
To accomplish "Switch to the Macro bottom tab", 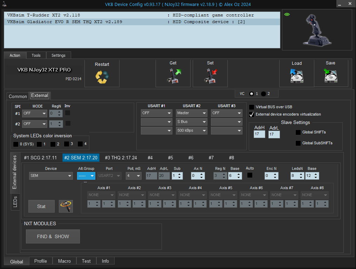I will pos(64,261).
